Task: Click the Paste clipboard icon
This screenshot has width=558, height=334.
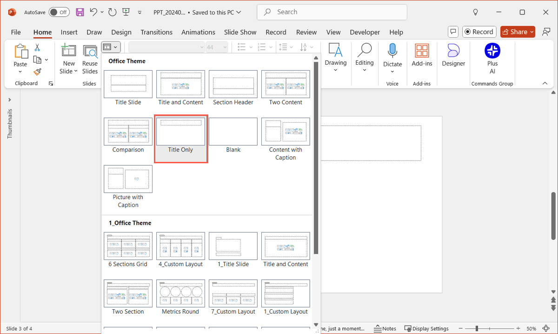Action: click(x=20, y=51)
